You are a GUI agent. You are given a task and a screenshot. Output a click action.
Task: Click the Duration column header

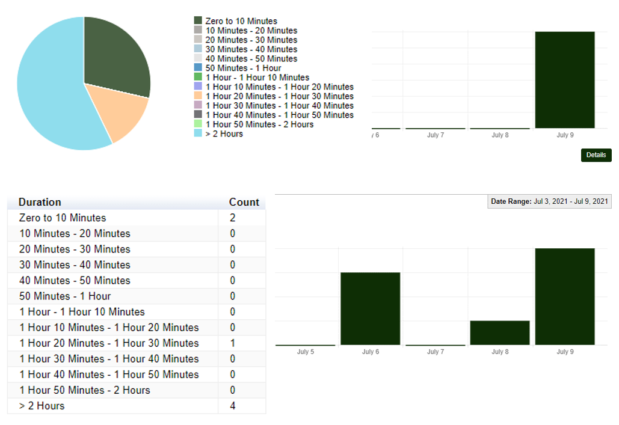tap(40, 202)
